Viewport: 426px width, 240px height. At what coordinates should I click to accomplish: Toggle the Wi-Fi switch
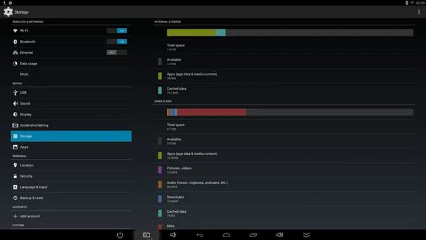pyautogui.click(x=117, y=31)
